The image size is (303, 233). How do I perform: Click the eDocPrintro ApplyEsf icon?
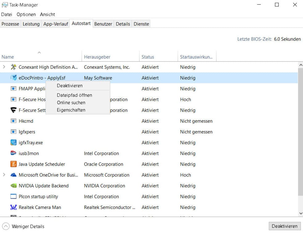tap(13, 78)
